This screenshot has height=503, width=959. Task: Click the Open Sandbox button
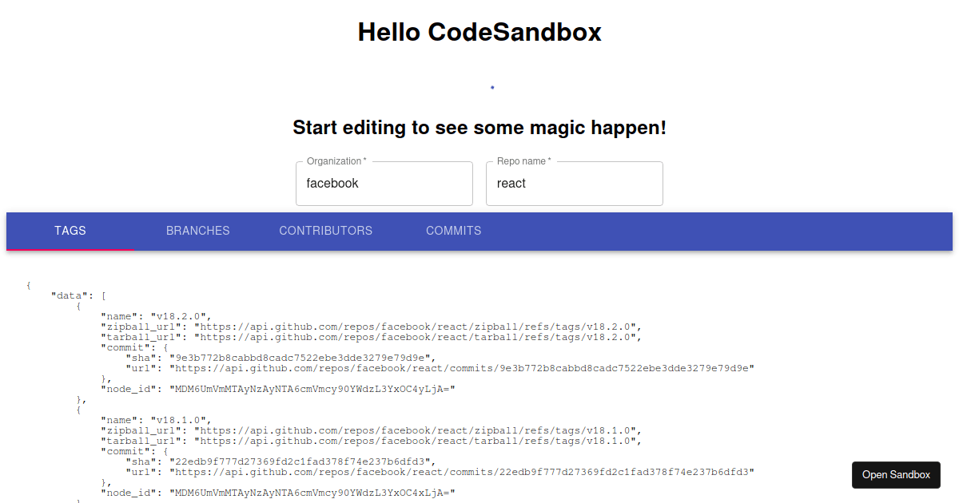click(x=896, y=474)
